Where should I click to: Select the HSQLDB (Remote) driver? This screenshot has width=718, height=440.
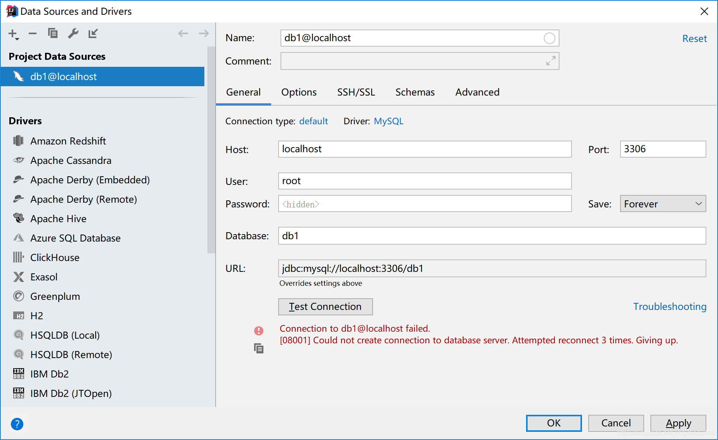[x=103, y=355]
